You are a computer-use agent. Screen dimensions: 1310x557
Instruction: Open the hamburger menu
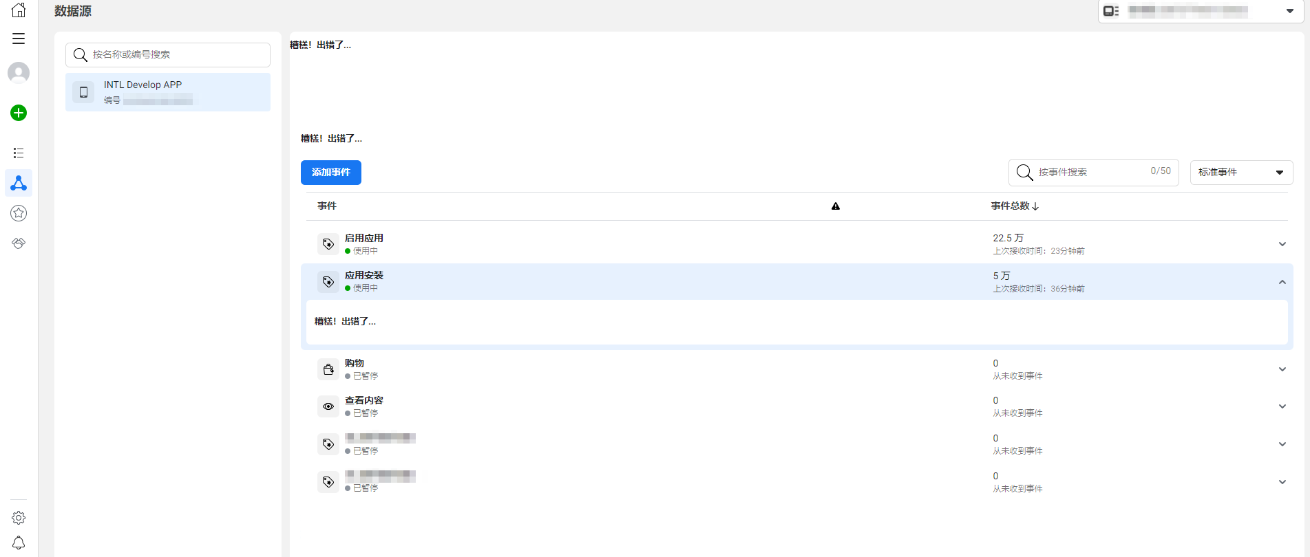pyautogui.click(x=19, y=39)
